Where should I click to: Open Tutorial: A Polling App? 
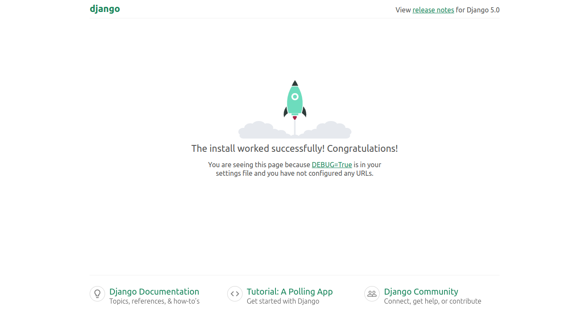(290, 292)
